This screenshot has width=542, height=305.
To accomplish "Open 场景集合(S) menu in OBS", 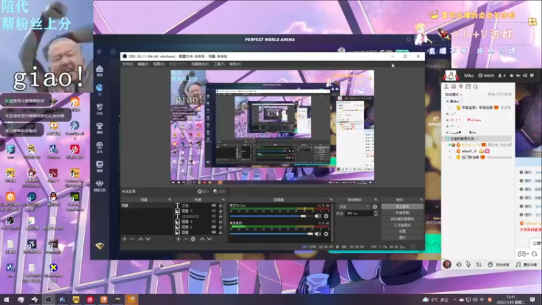I will pyautogui.click(x=200, y=64).
